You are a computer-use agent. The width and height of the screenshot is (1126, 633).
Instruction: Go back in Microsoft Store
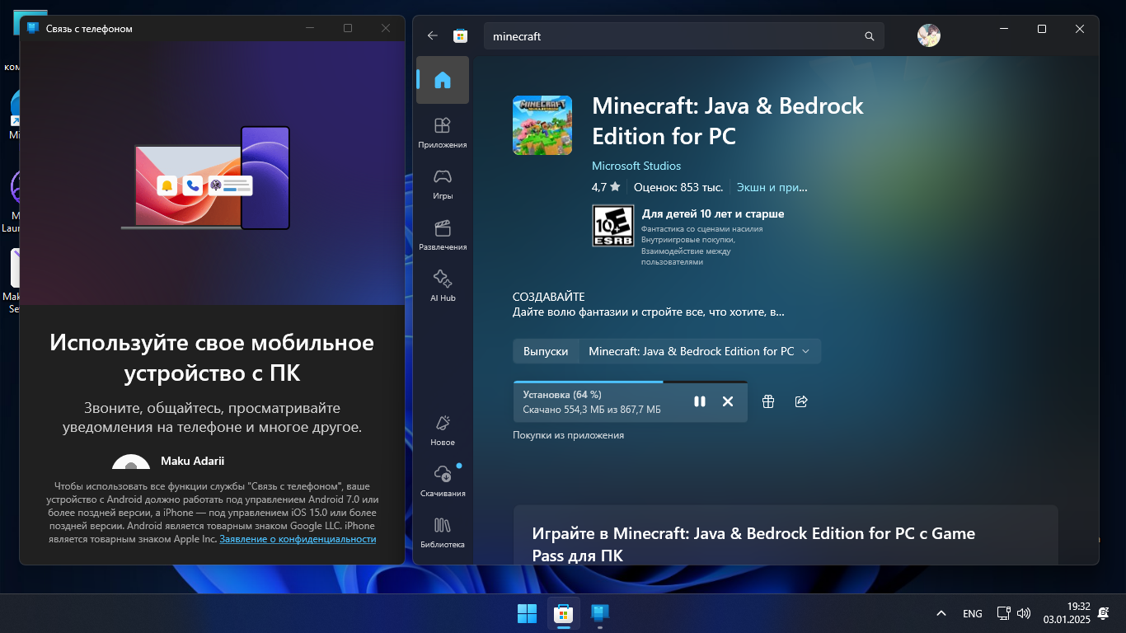tap(433, 36)
